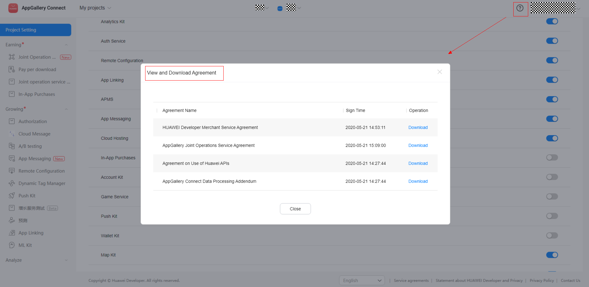Click the Sign Time column header
This screenshot has height=287, width=589.
(355, 110)
